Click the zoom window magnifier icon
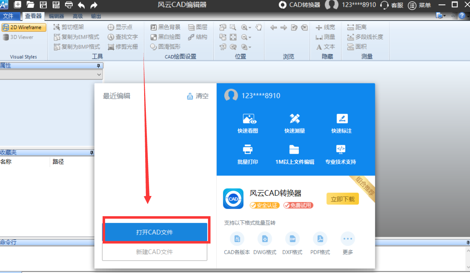 [233, 27]
